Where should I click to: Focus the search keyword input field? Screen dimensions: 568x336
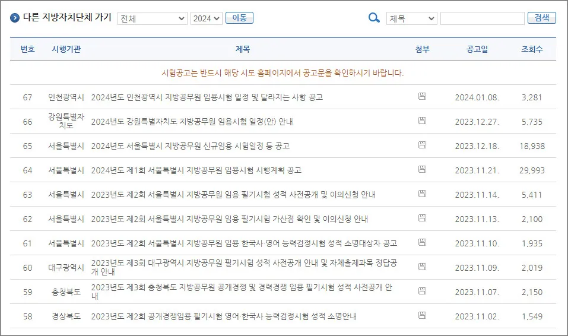[483, 18]
